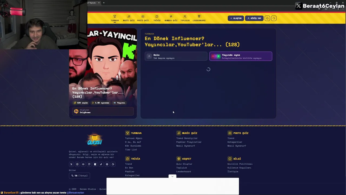The width and height of the screenshot is (346, 195).
Task: Open the X social icon in the footer
Action: 71,164
